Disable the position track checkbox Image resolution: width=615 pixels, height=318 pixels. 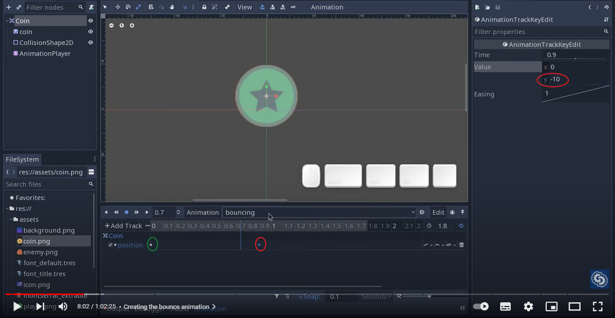click(111, 245)
